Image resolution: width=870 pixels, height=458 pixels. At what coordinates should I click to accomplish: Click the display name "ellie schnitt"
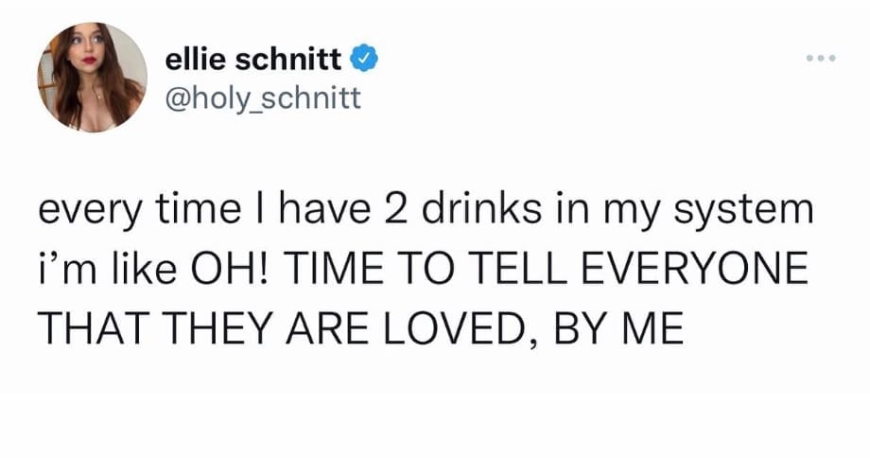255,62
